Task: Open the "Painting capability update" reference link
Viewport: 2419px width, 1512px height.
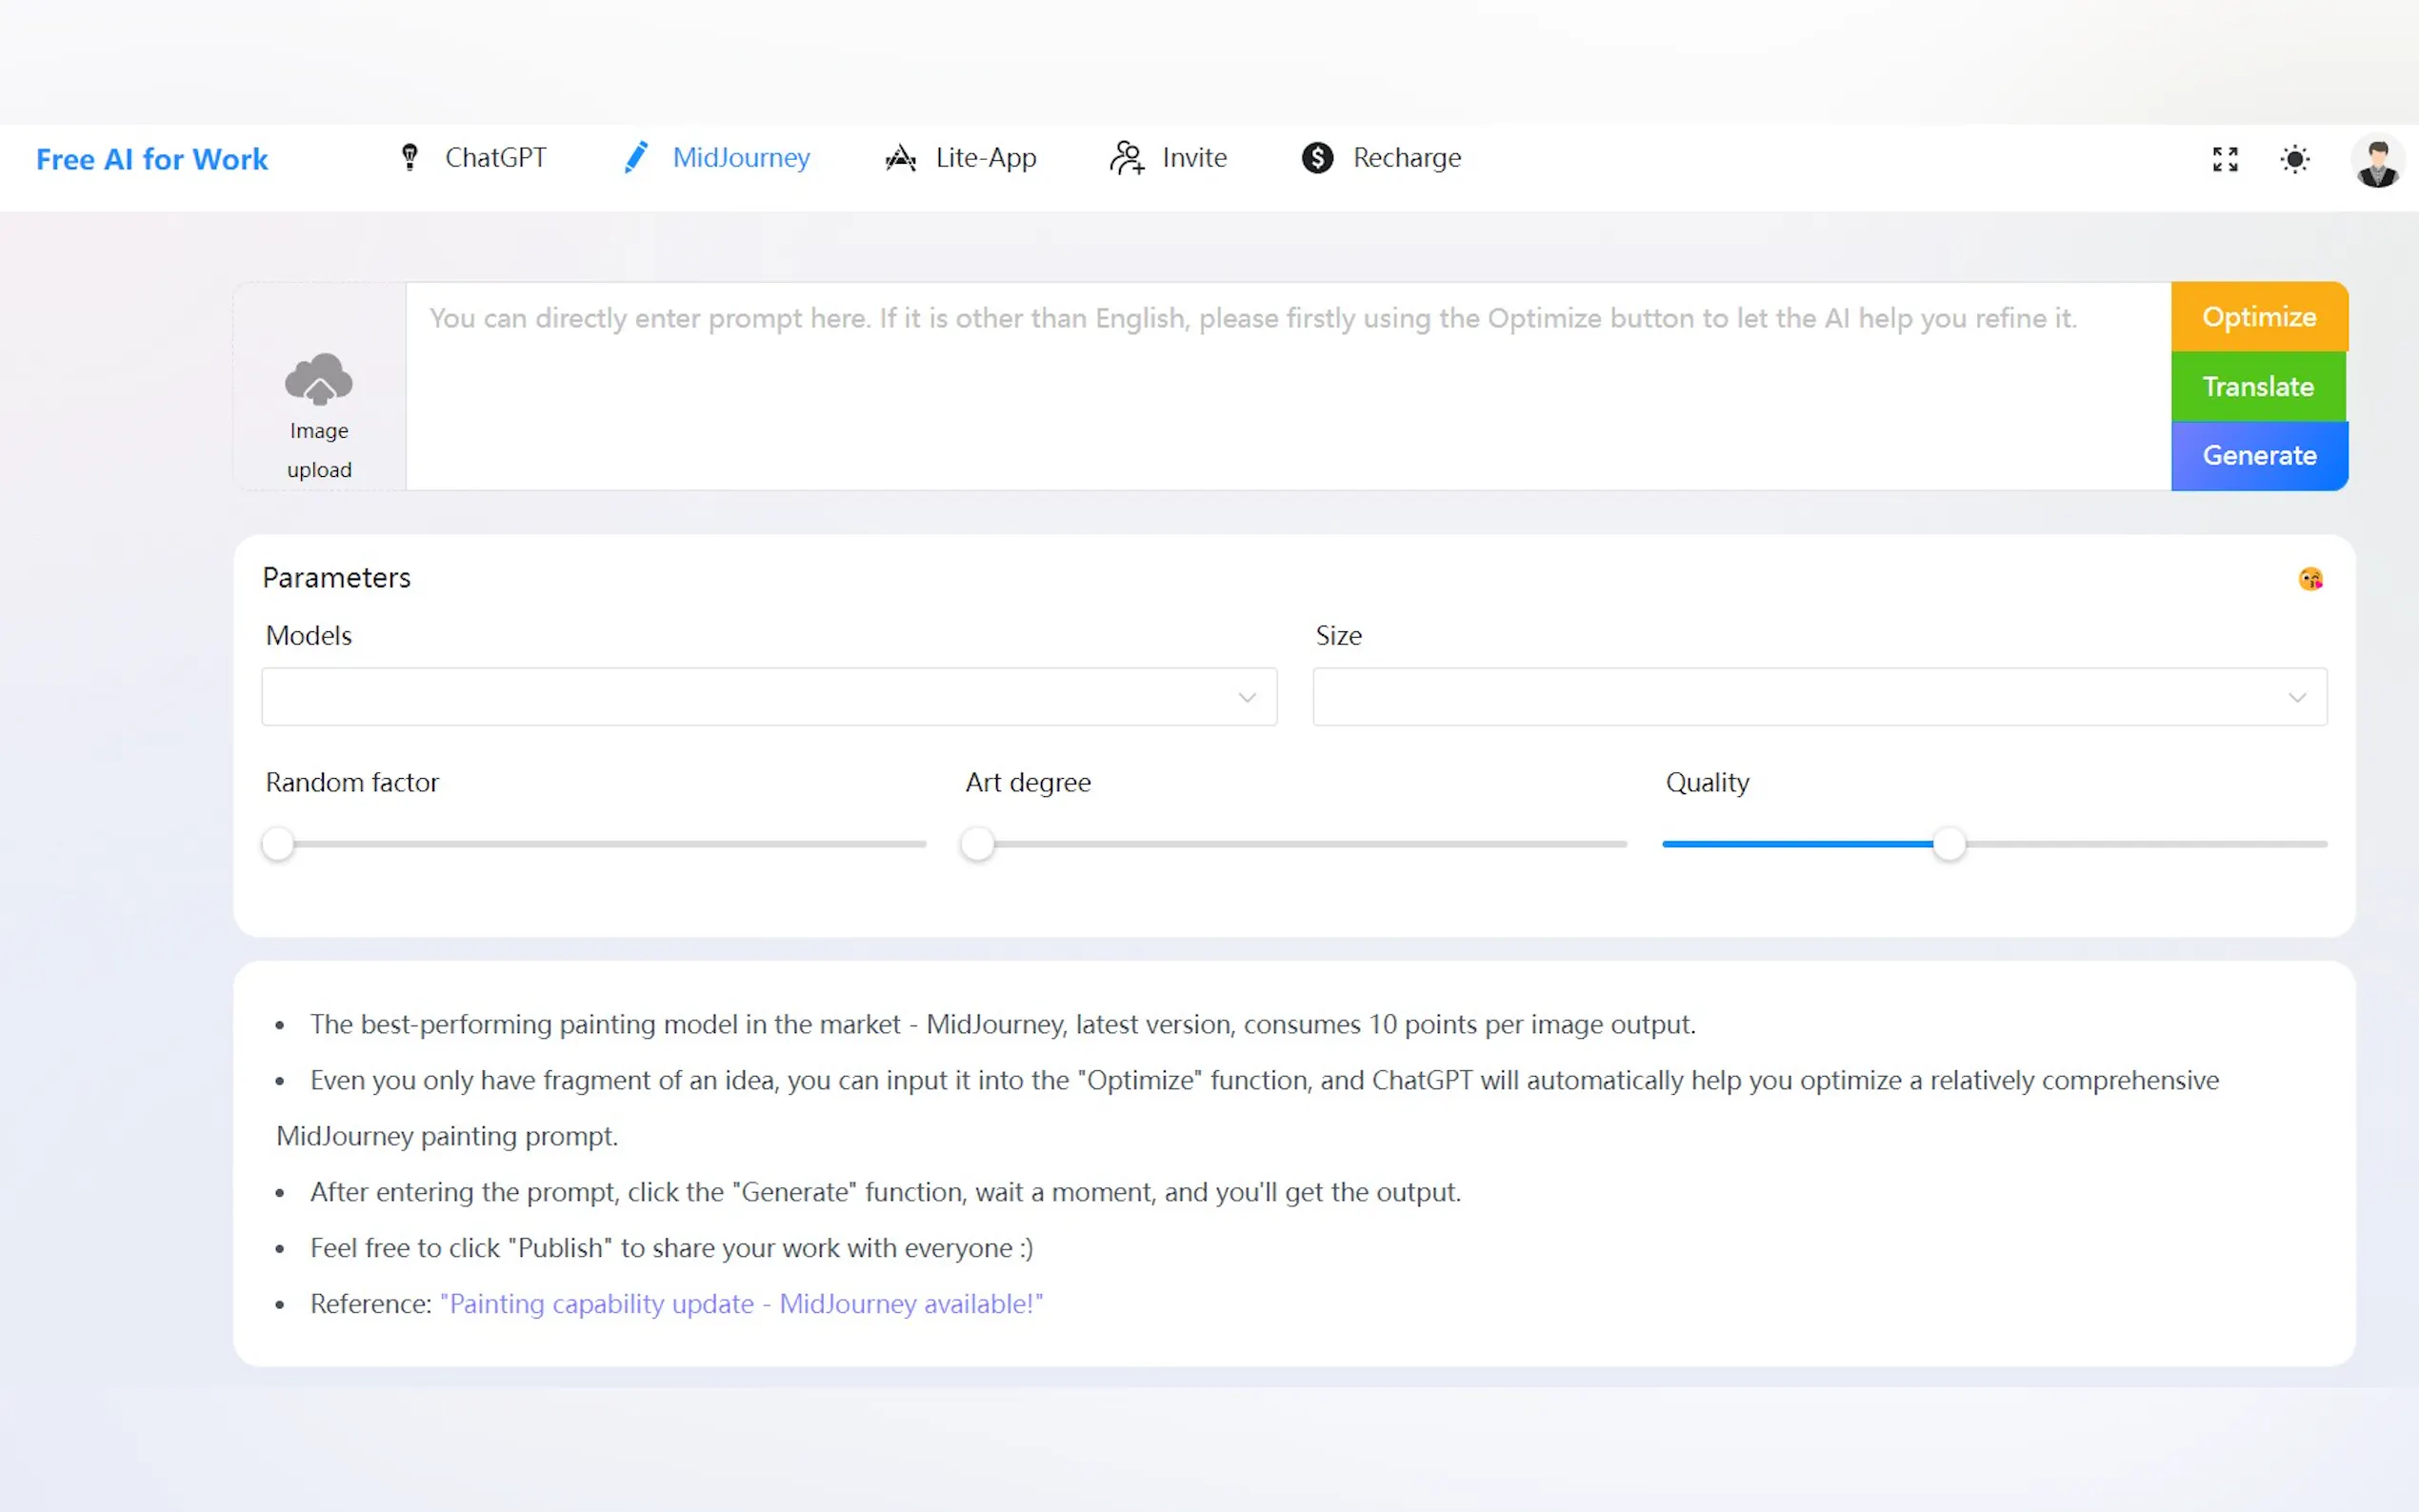Action: pos(741,1304)
